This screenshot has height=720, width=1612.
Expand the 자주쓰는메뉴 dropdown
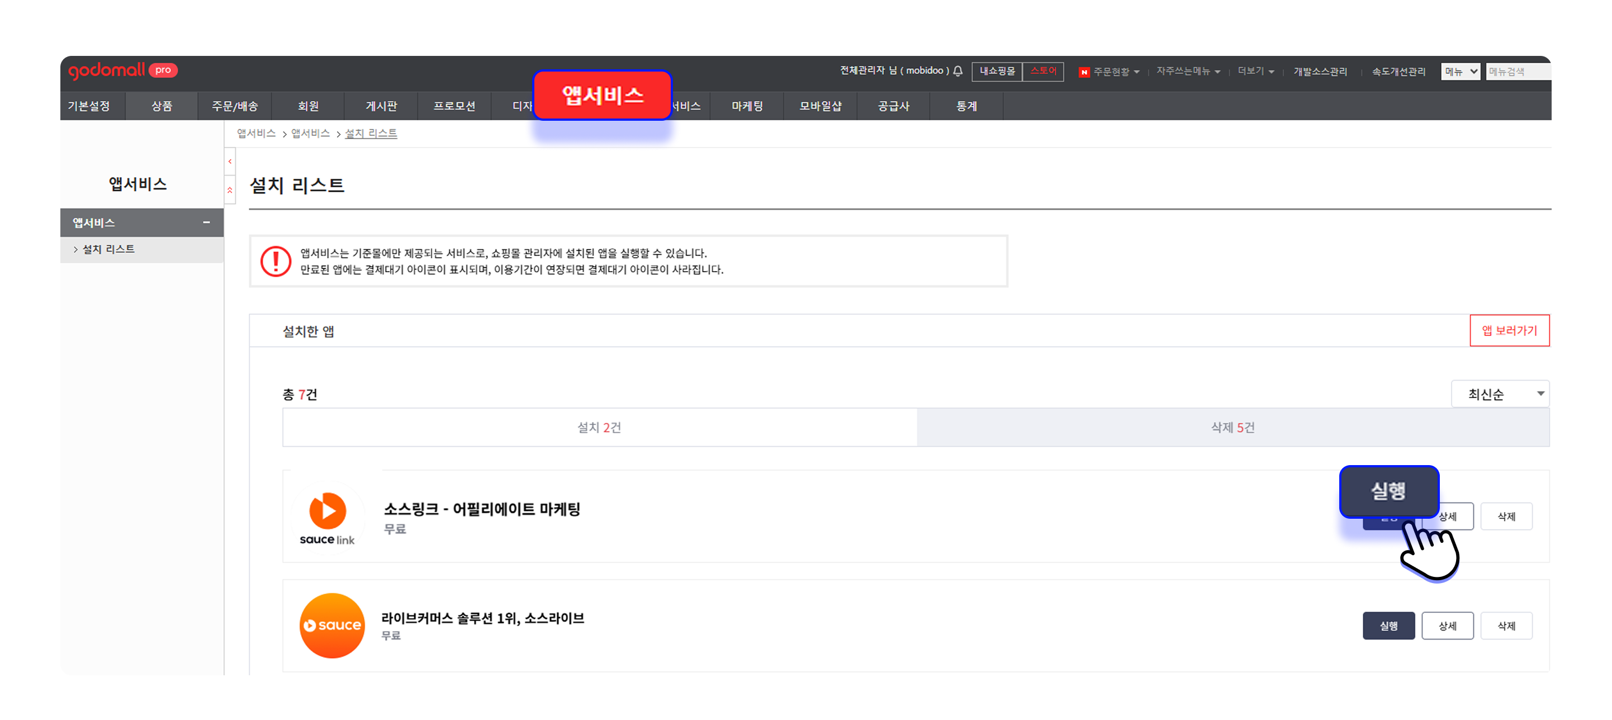point(1188,72)
